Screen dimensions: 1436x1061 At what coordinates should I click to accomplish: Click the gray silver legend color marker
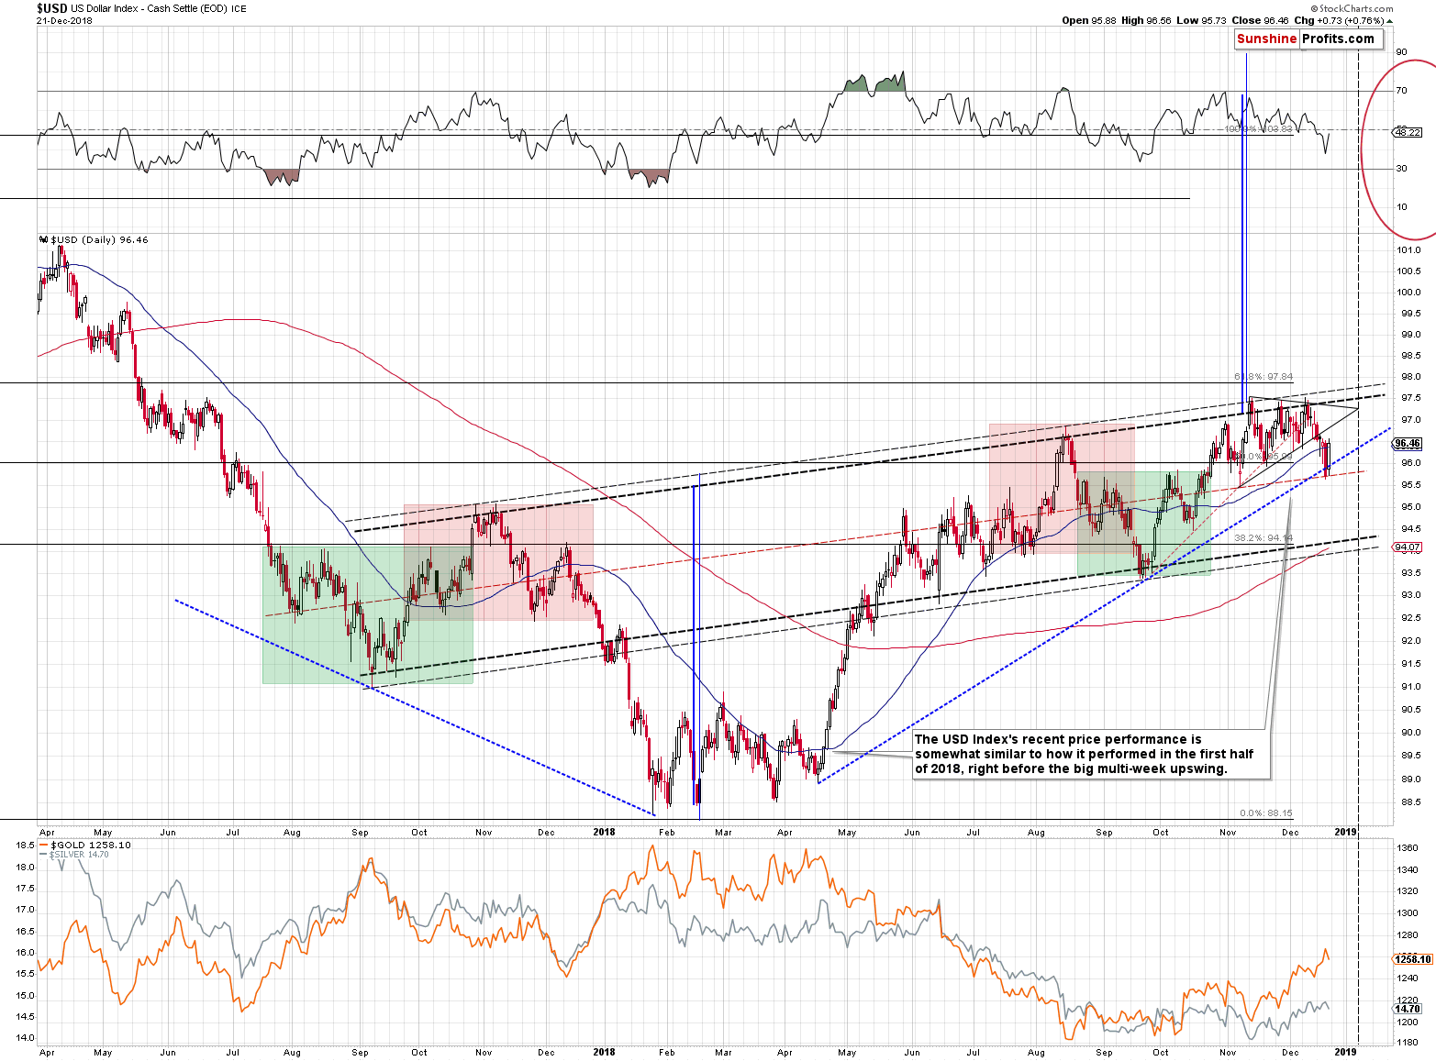43,855
